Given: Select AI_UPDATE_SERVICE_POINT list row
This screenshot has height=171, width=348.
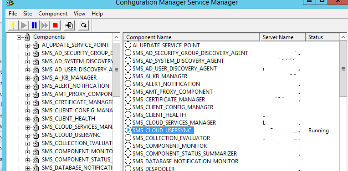Looking at the screenshot, I should (x=166, y=45).
